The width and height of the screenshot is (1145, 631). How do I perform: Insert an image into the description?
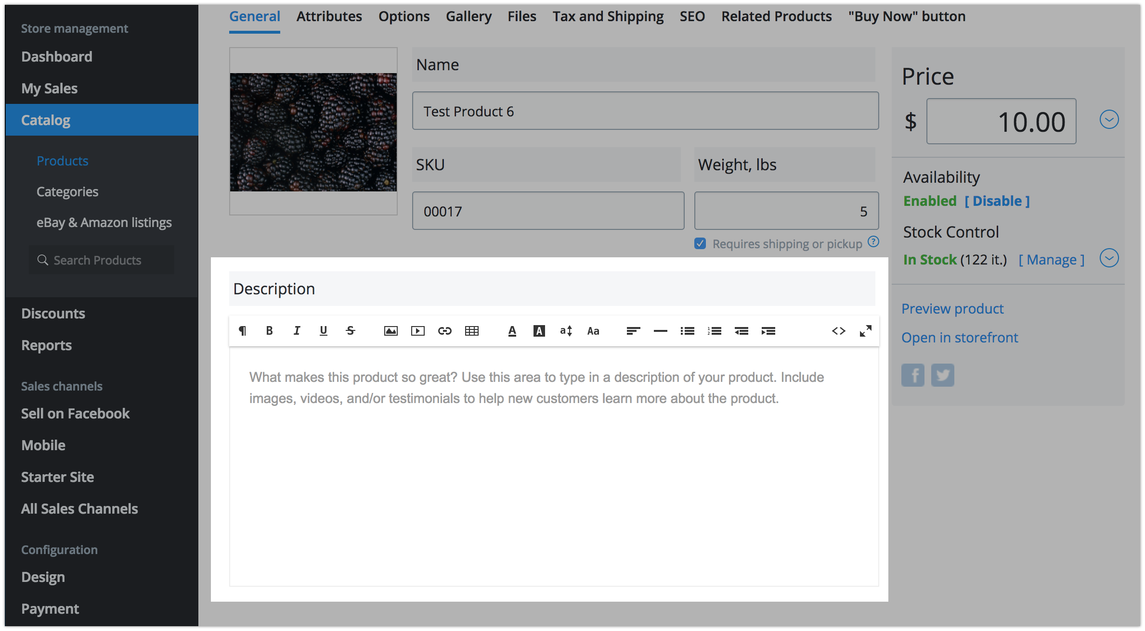pos(390,331)
